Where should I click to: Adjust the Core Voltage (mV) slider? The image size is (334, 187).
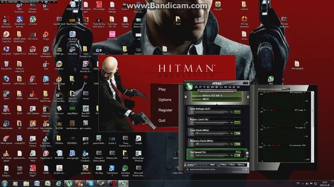pos(212,112)
